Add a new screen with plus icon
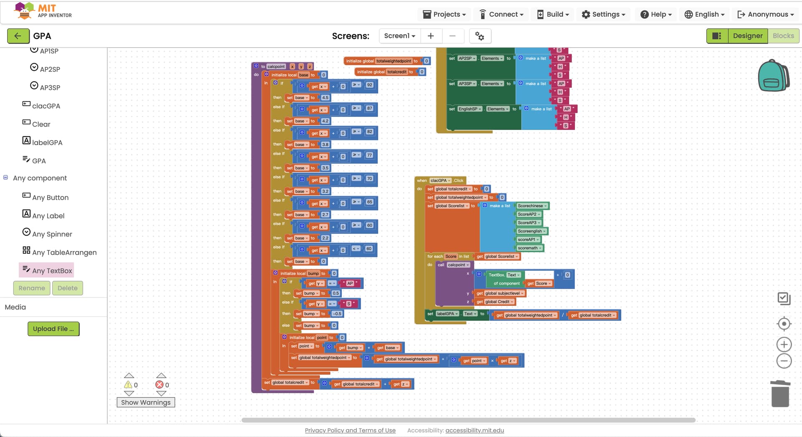The image size is (802, 437). tap(431, 36)
